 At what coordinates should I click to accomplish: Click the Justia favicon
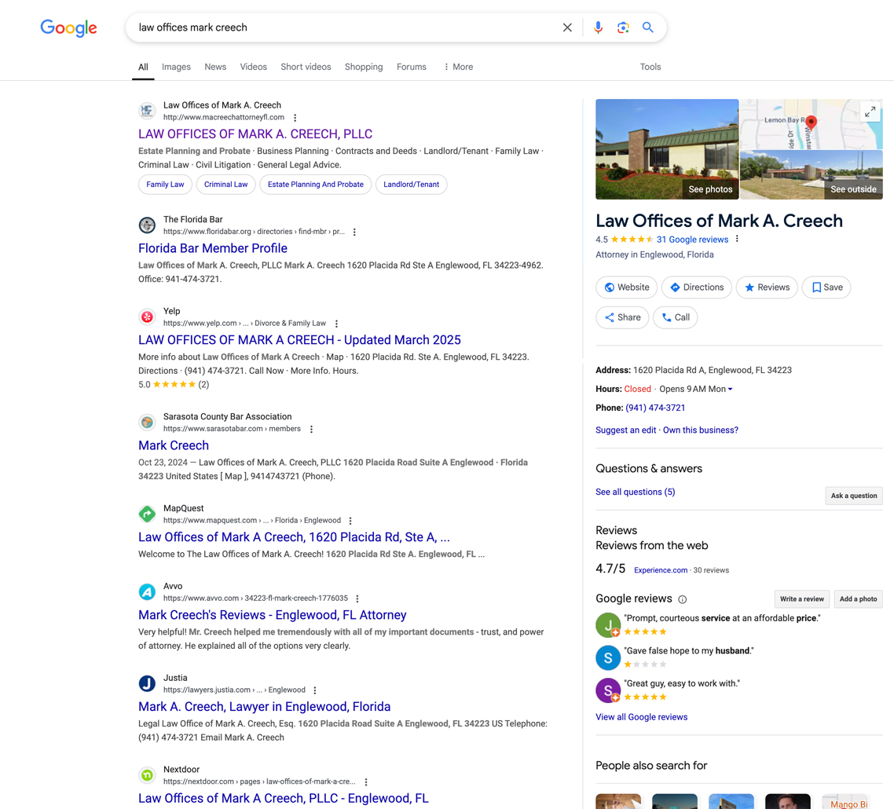[147, 683]
